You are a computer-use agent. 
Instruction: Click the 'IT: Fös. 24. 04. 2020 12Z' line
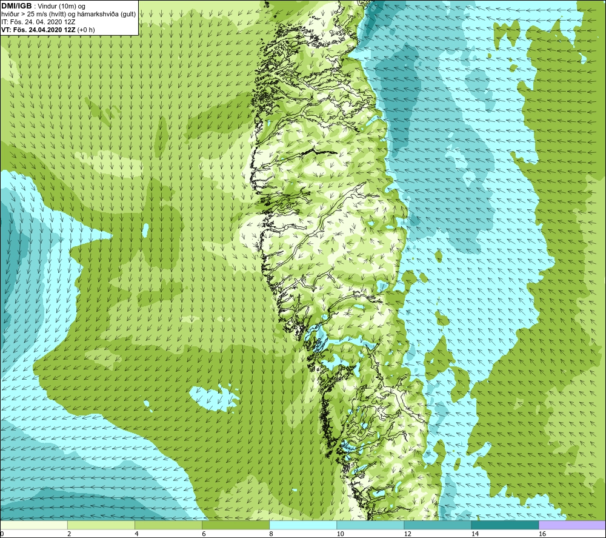(38, 22)
